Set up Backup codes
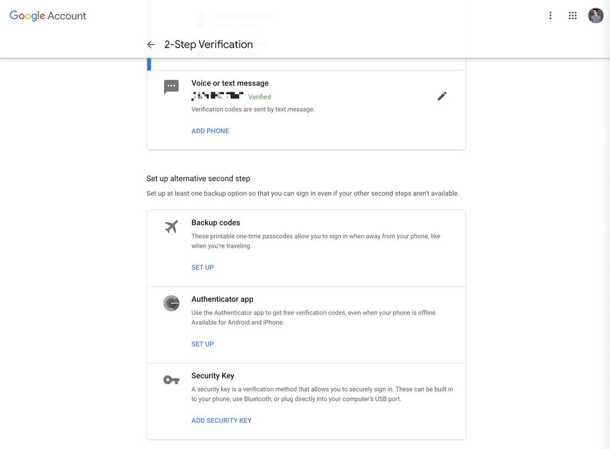This screenshot has width=610, height=449. click(203, 267)
